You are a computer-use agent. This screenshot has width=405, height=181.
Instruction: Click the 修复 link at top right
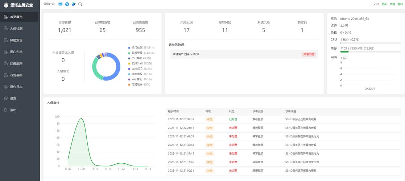(392, 4)
